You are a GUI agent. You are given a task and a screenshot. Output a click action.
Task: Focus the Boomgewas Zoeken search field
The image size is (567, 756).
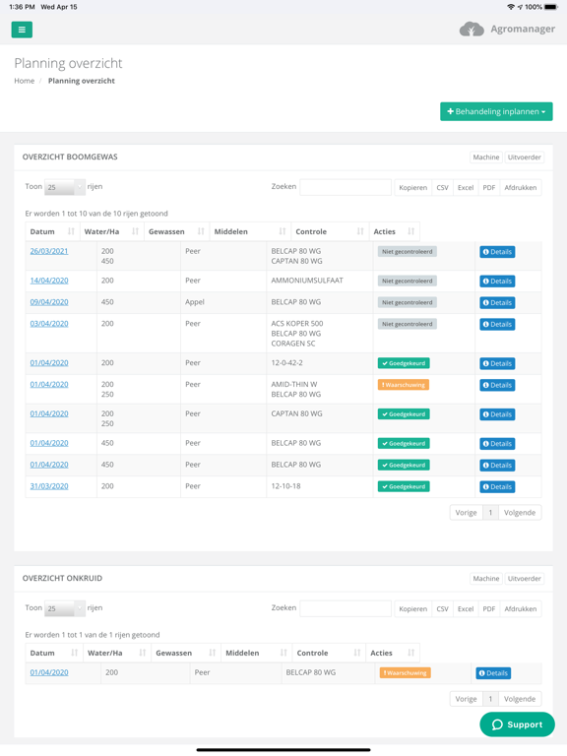click(346, 187)
